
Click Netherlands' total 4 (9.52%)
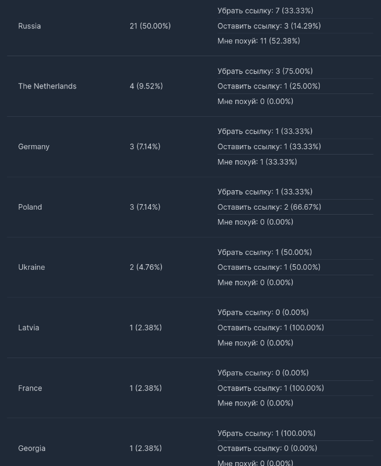click(146, 86)
